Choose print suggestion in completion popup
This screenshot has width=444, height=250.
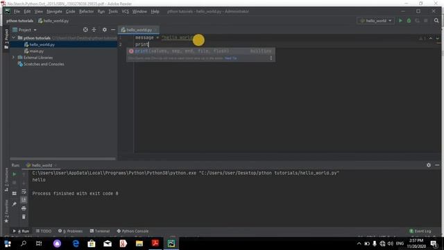pos(200,51)
